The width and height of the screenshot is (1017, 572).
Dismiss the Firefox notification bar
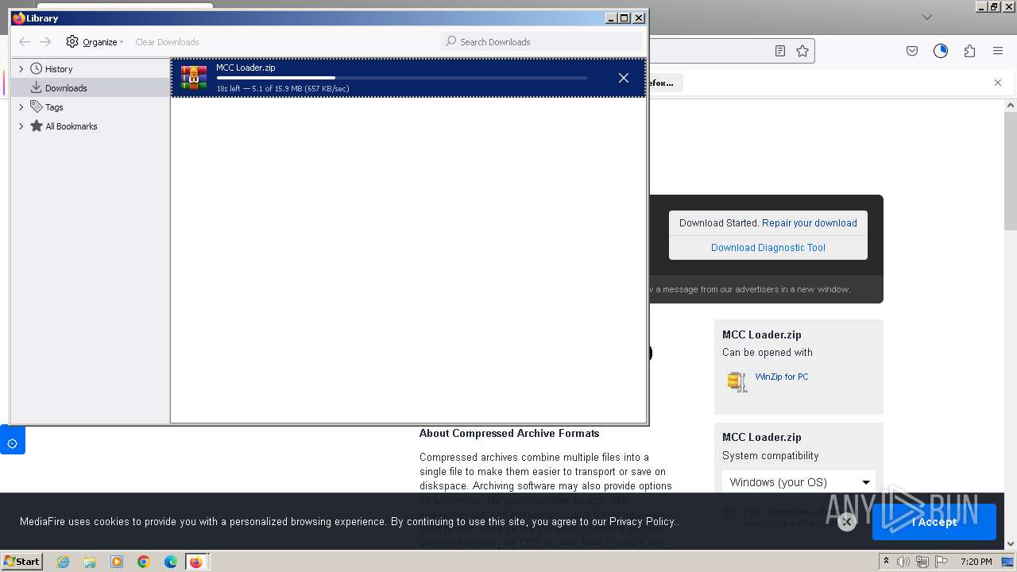pyautogui.click(x=998, y=83)
